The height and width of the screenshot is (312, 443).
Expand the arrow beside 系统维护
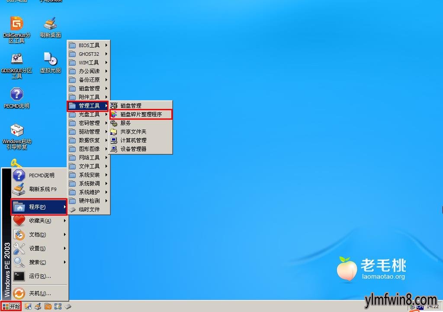pyautogui.click(x=106, y=192)
